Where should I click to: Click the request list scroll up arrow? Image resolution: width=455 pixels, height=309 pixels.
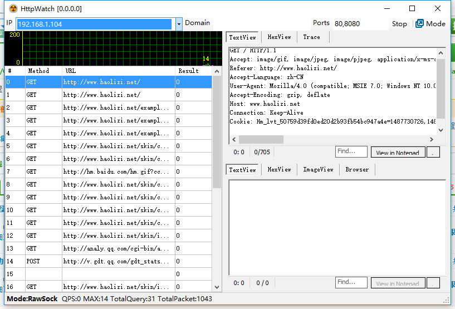click(217, 71)
